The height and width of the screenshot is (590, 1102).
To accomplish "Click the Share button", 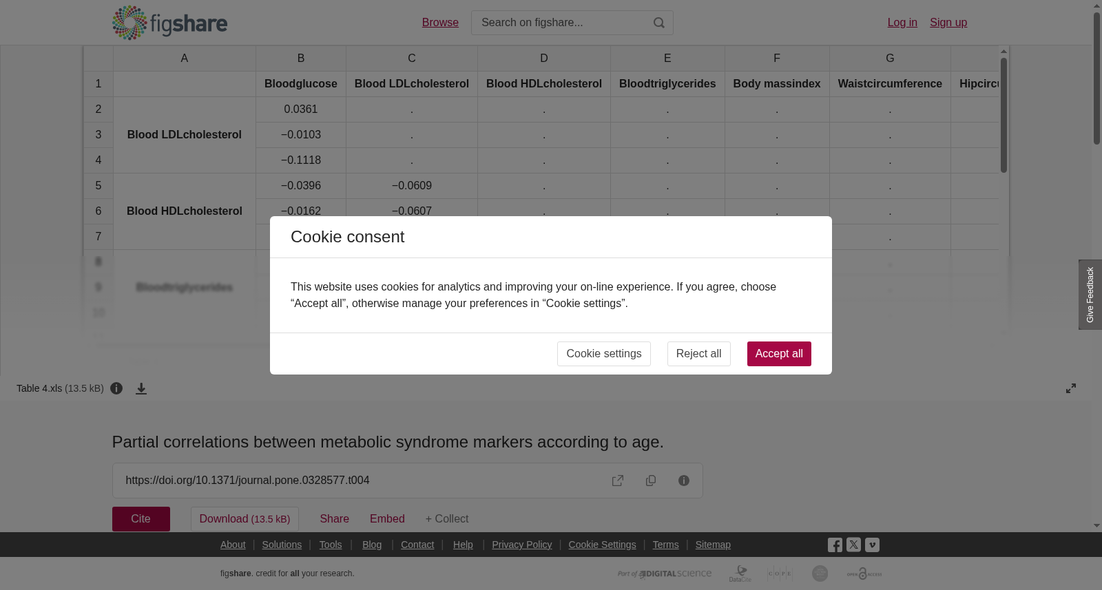I will (334, 519).
